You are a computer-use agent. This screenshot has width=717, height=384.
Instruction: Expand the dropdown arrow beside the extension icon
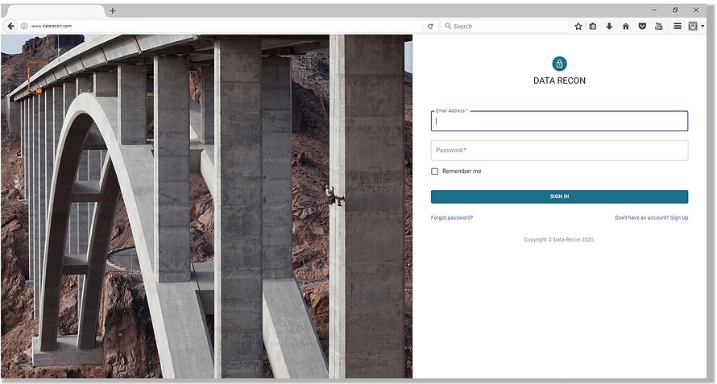click(702, 27)
